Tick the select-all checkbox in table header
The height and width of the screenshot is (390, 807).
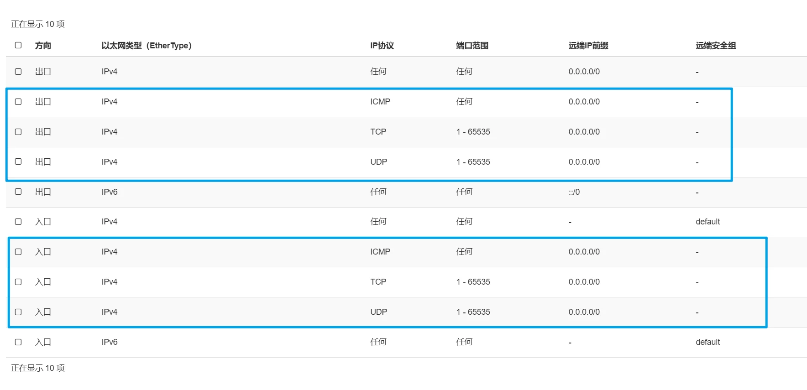click(18, 45)
